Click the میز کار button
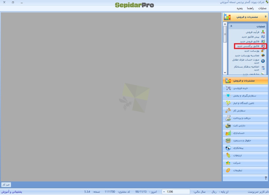The image size is (269, 195). pyautogui.click(x=6, y=185)
